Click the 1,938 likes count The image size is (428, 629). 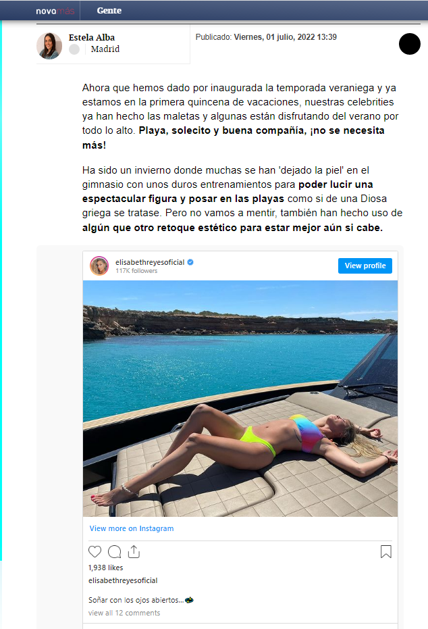tap(106, 568)
